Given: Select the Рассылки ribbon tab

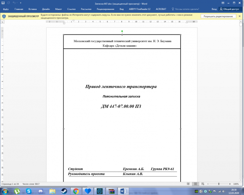Looking at the screenshot, I should click(x=86, y=9).
